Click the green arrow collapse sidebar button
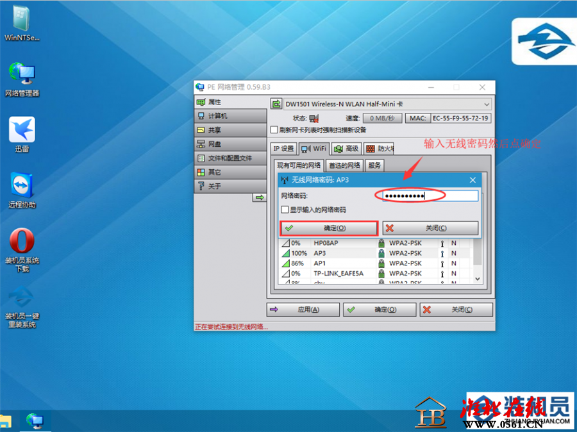Image resolution: width=577 pixels, height=432 pixels. click(x=260, y=197)
